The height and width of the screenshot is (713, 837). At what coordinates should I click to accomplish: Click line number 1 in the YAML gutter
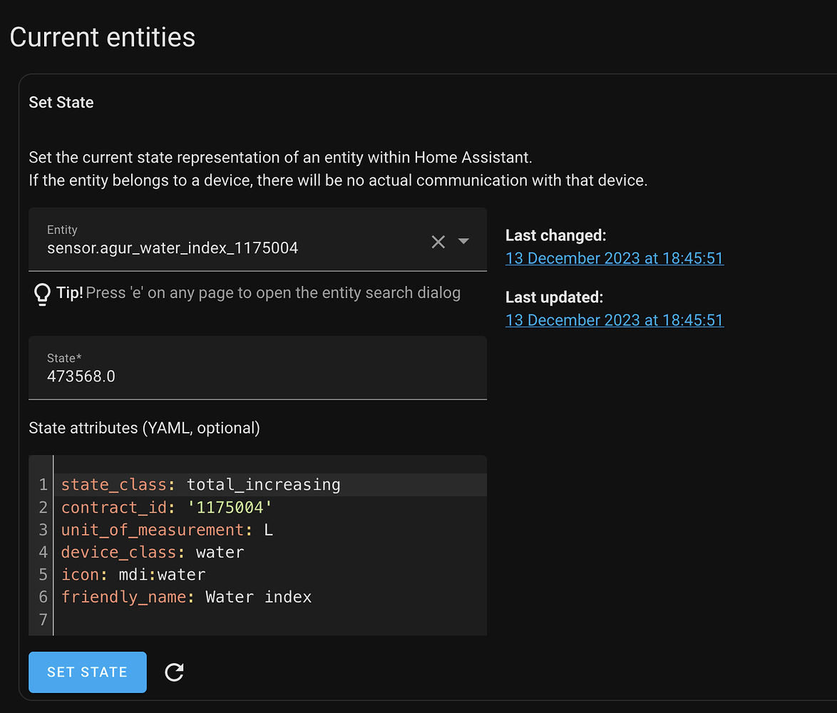(x=43, y=485)
